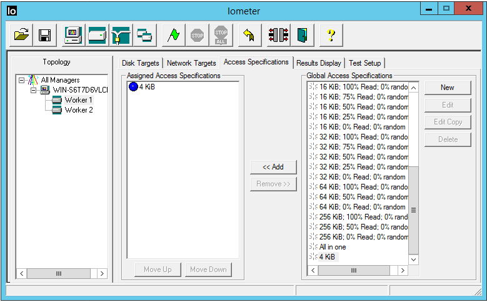487x302 pixels.
Task: Click the Iometer logo in the title bar
Action: tap(12, 11)
